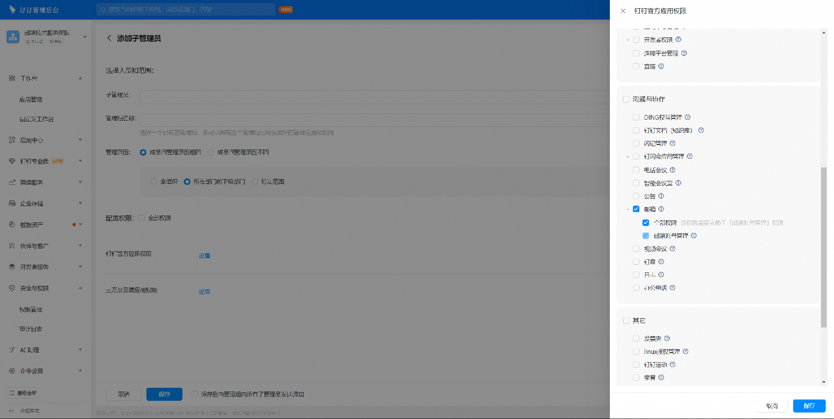Select the 成员间管理范围不同 radio option
Image resolution: width=834 pixels, height=419 pixels.
(211, 152)
